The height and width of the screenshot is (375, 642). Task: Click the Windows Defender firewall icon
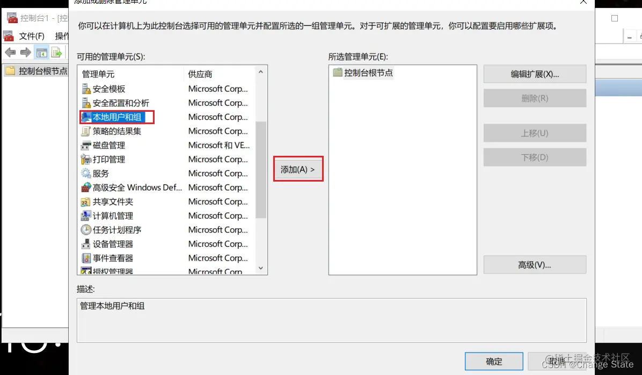coord(85,187)
